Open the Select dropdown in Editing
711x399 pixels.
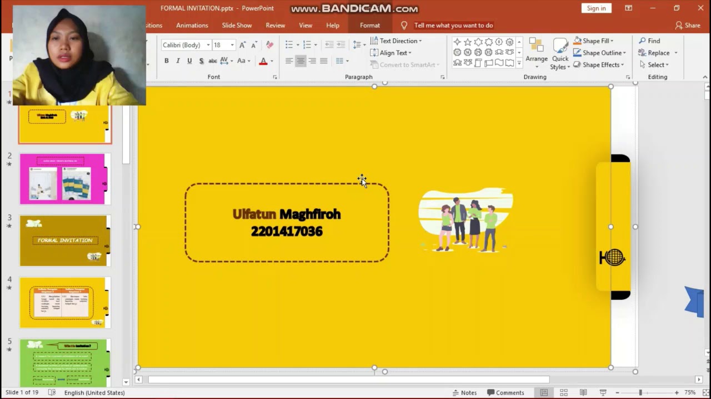(654, 65)
